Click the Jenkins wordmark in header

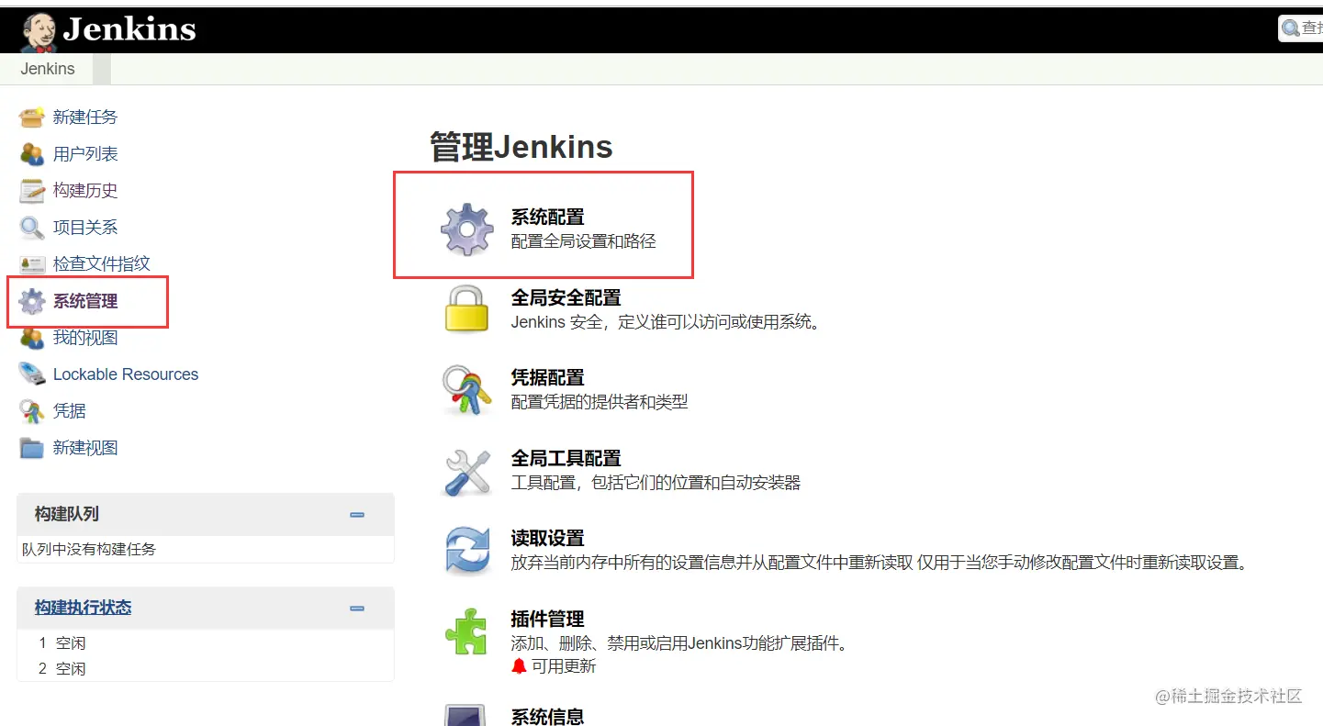[129, 30]
